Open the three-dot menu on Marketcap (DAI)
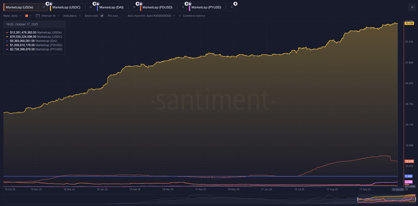 coord(128,7)
